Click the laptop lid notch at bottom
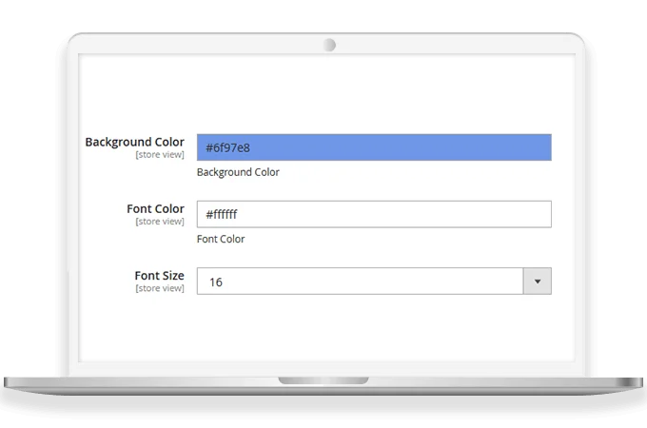 coord(323,380)
